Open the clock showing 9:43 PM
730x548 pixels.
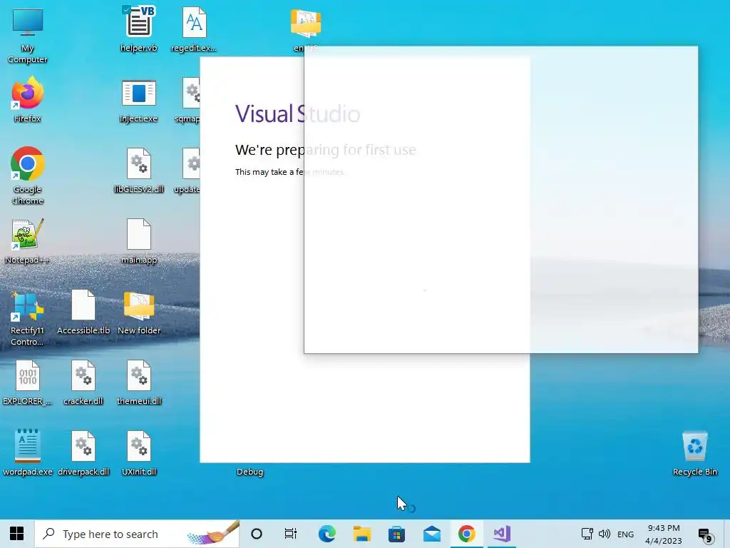coord(664,534)
